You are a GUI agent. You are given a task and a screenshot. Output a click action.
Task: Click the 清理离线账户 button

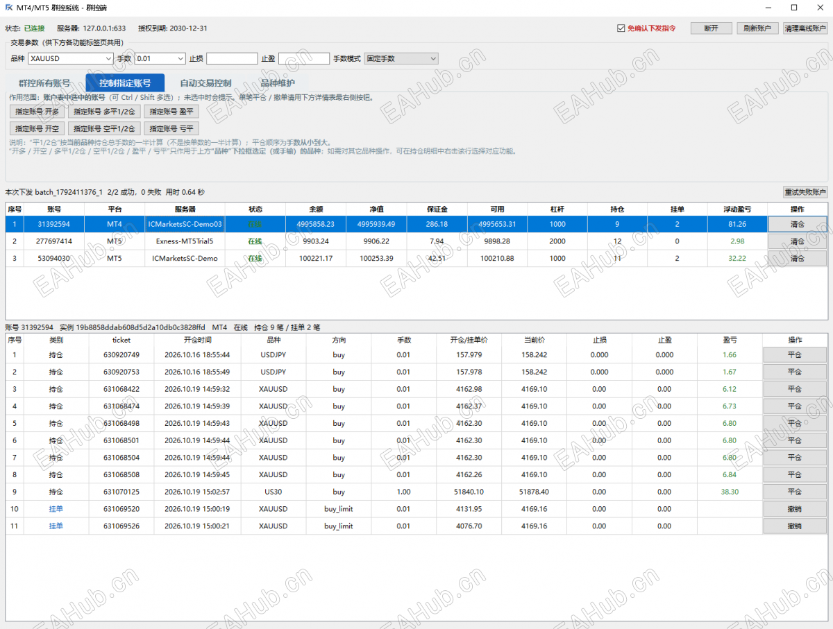(805, 28)
